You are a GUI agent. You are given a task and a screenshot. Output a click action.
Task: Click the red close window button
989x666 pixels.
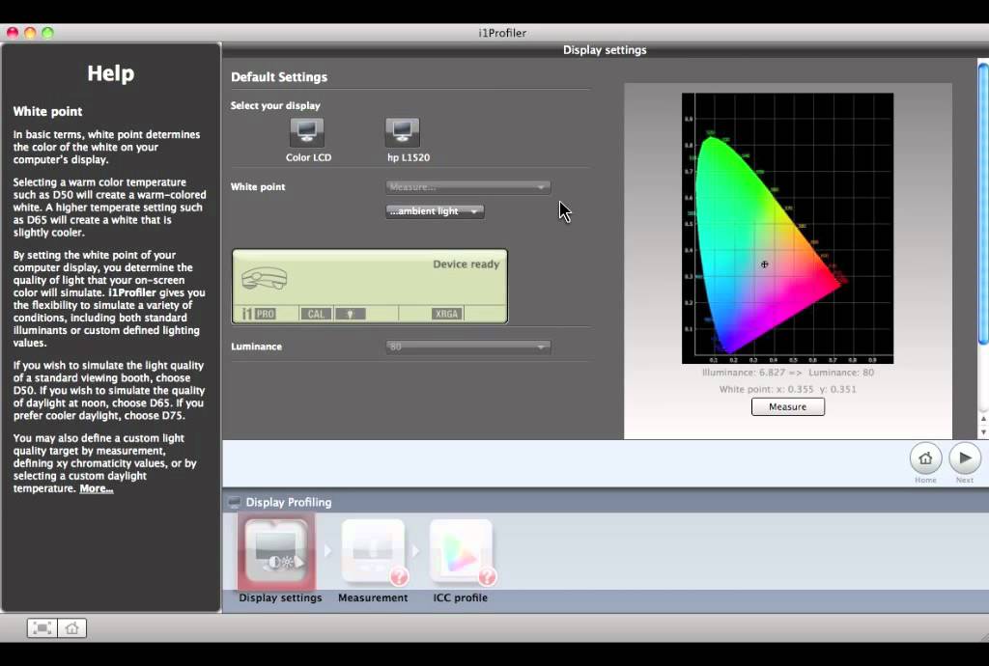click(13, 33)
